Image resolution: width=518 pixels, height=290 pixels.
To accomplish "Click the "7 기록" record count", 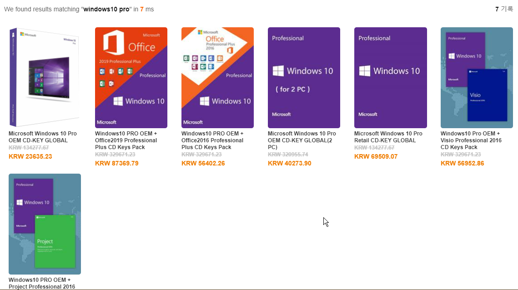I will coord(504,9).
